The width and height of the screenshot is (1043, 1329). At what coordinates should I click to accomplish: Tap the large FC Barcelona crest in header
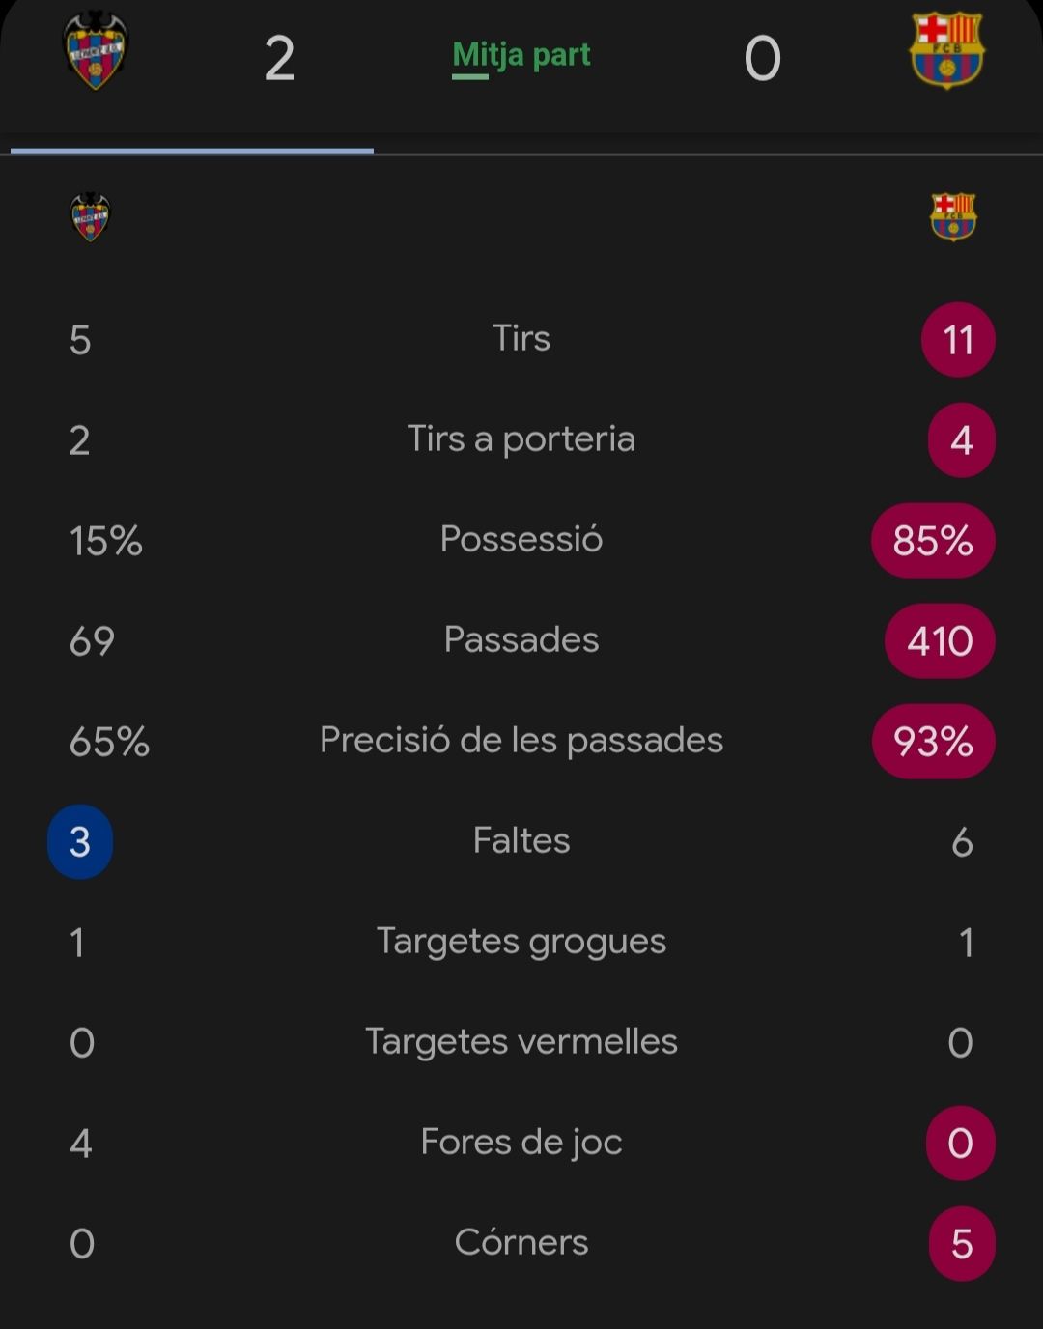[946, 51]
